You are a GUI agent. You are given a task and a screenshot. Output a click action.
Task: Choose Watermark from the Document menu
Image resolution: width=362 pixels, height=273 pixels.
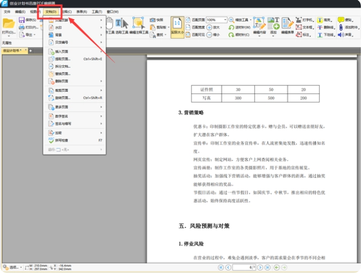[74, 27]
